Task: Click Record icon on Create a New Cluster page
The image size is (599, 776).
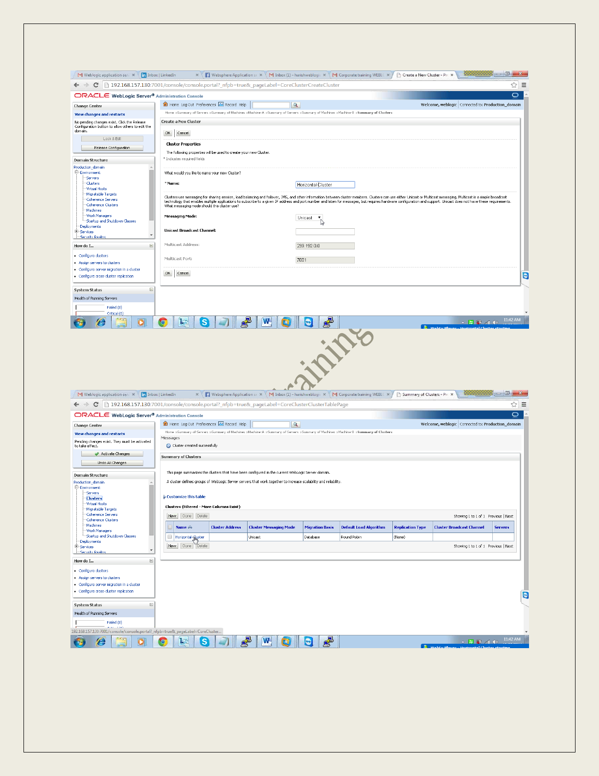Action: [x=221, y=104]
